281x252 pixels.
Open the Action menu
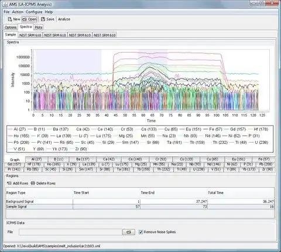coord(18,12)
